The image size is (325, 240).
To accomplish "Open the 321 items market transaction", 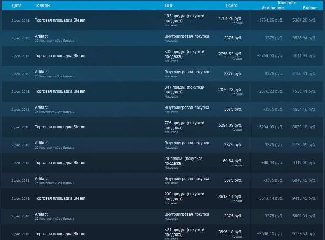I will point(60,234).
